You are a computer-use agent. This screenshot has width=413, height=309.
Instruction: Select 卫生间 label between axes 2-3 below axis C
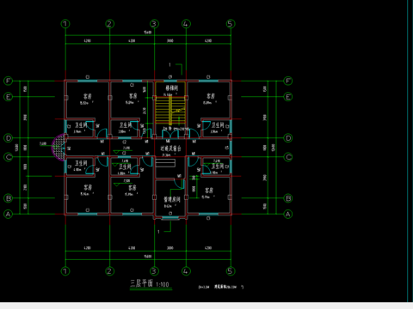[x=125, y=167]
